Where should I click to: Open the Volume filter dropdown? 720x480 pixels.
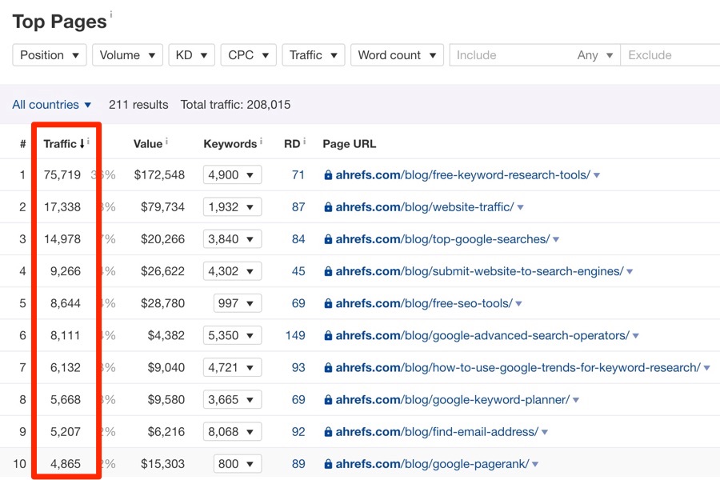coord(127,54)
